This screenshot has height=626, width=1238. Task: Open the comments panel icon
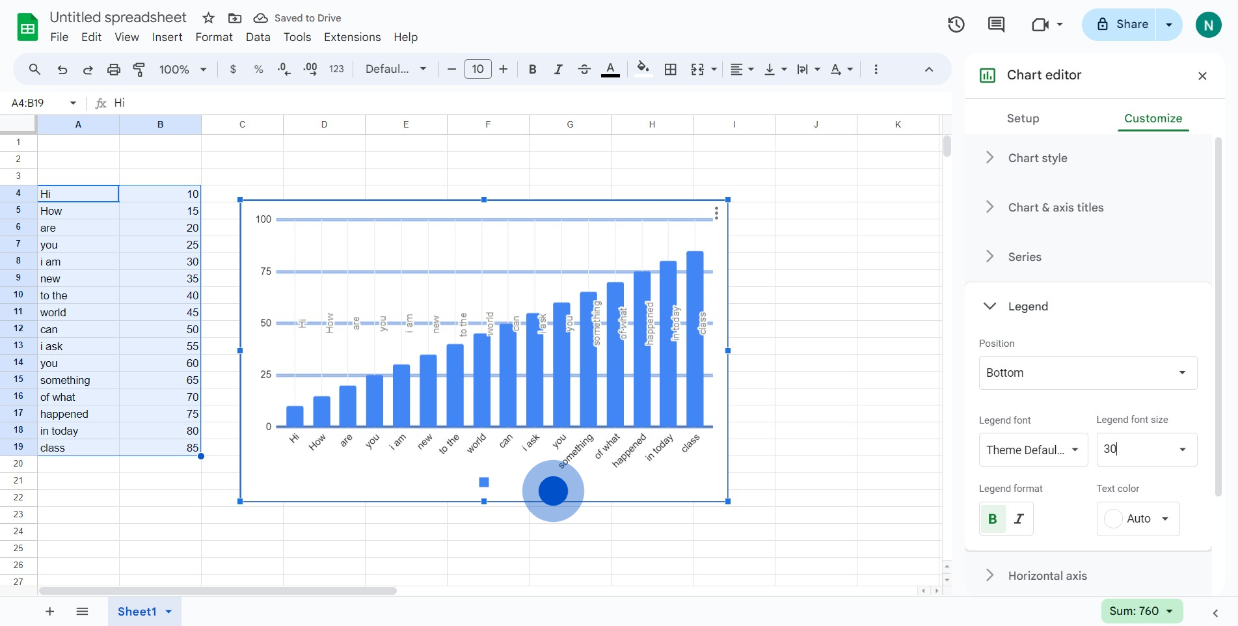(996, 25)
